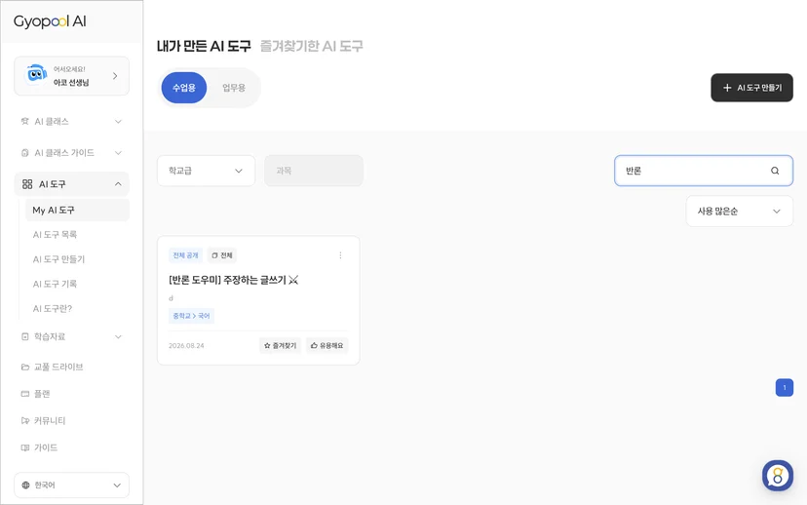Click the 중학교 > 국어 tag
The image size is (807, 505).
pos(191,316)
